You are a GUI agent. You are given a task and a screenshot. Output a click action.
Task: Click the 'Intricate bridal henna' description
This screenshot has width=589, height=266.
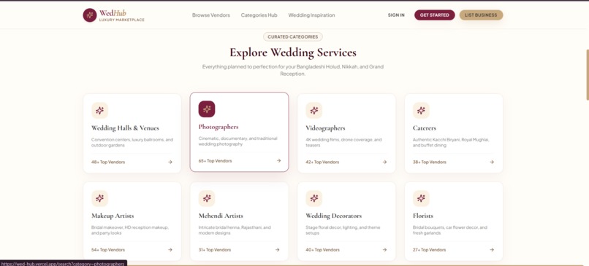coord(235,230)
